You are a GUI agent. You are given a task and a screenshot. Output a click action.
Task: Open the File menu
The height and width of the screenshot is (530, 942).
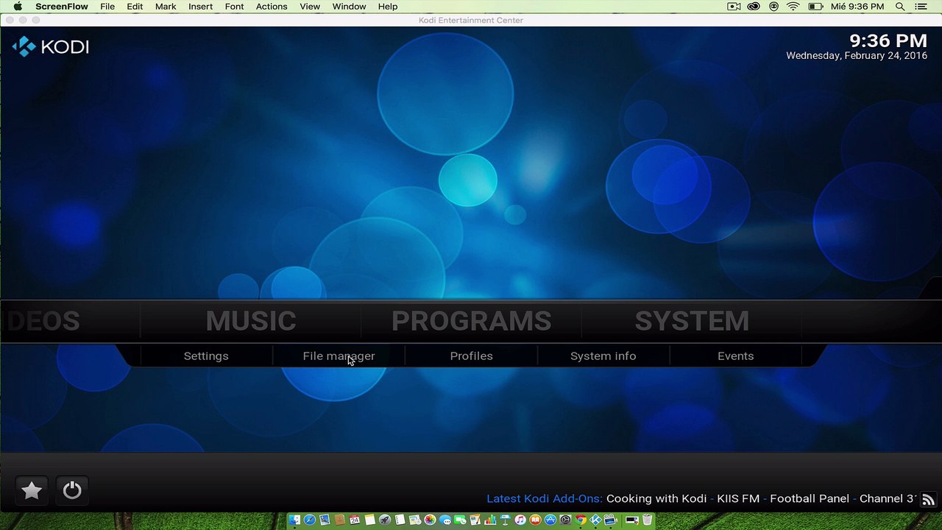107,7
